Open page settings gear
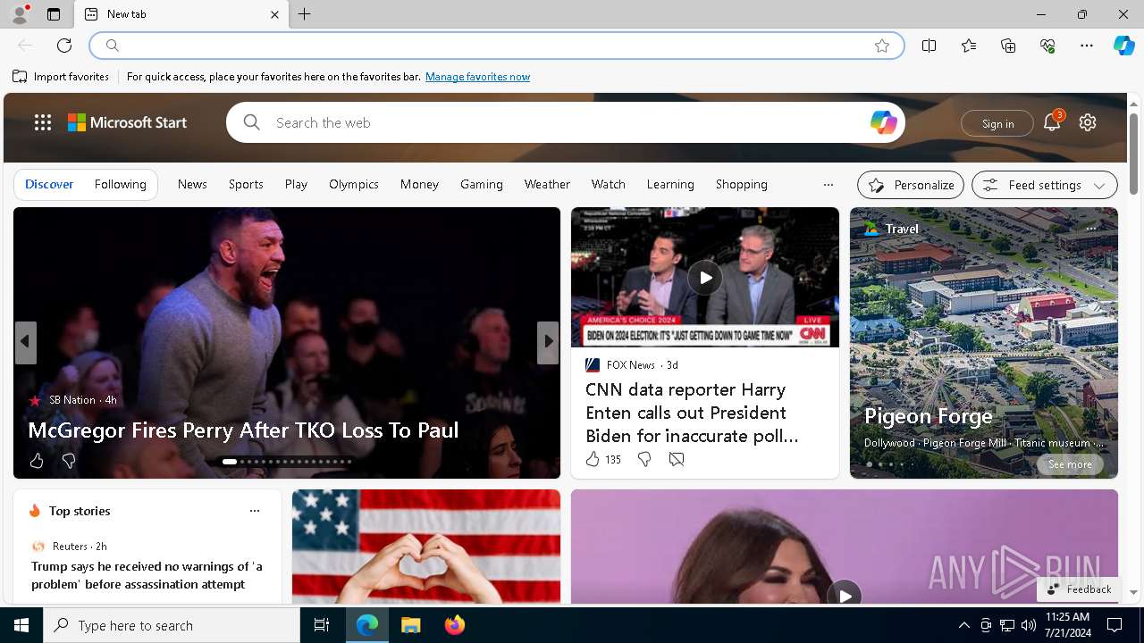This screenshot has height=643, width=1144. (x=1088, y=122)
